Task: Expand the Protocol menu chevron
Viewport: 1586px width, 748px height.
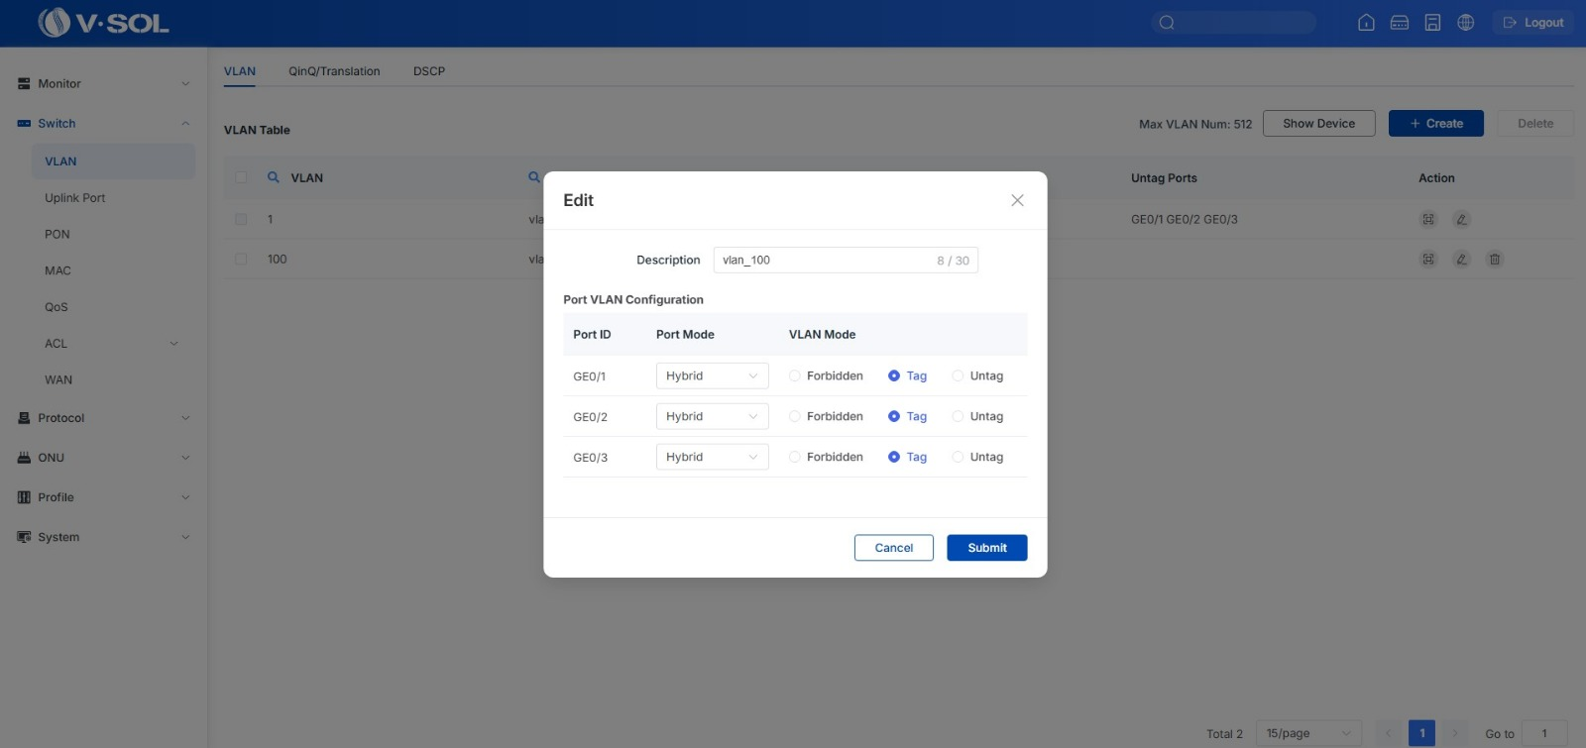Action: coord(185,418)
